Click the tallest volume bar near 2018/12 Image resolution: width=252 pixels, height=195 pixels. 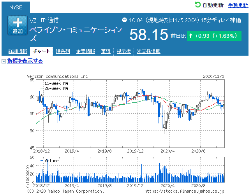48,170
